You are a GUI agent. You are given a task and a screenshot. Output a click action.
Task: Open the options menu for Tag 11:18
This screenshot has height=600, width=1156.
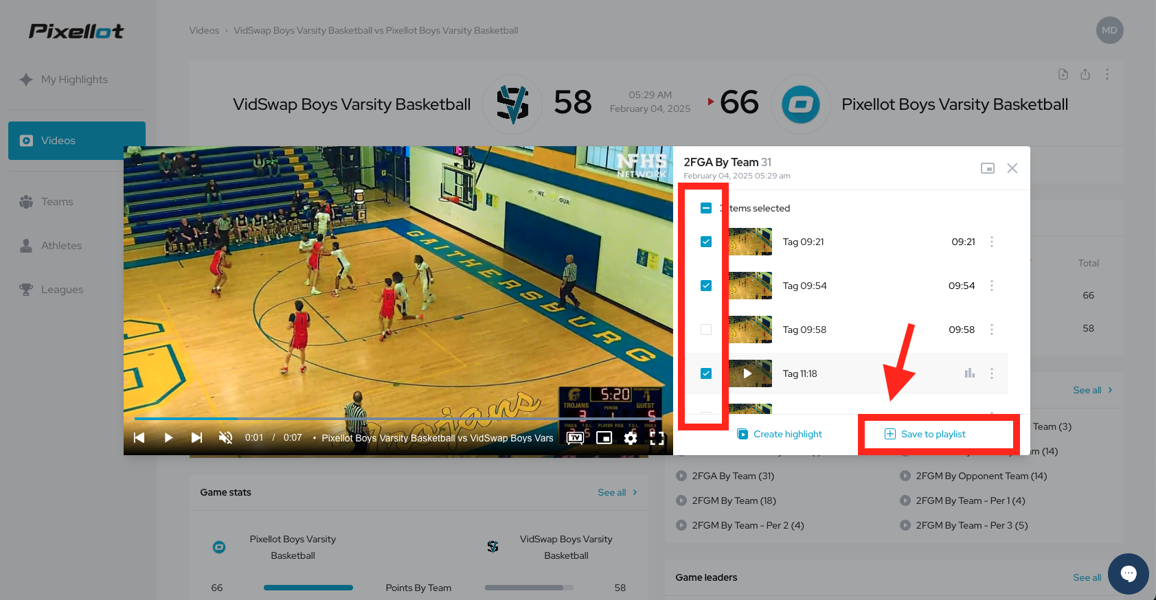point(992,373)
